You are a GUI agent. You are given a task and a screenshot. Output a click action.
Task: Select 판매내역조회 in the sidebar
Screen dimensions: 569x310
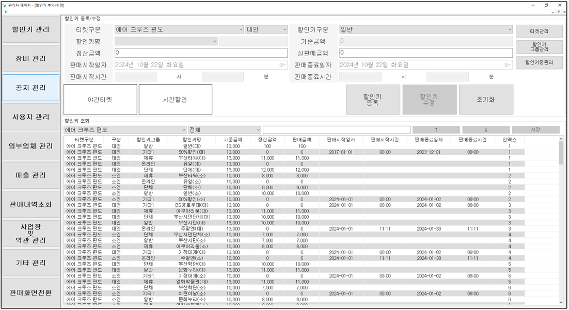(31, 205)
